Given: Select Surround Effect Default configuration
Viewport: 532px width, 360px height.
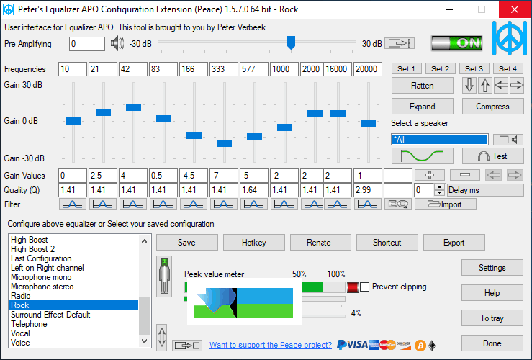Looking at the screenshot, I should (73, 315).
